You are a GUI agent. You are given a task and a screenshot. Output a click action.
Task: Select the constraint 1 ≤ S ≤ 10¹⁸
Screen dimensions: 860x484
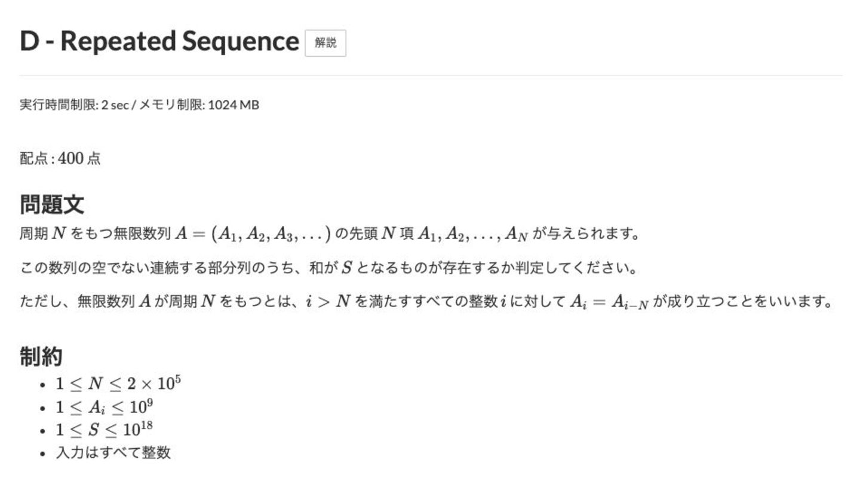click(x=106, y=430)
